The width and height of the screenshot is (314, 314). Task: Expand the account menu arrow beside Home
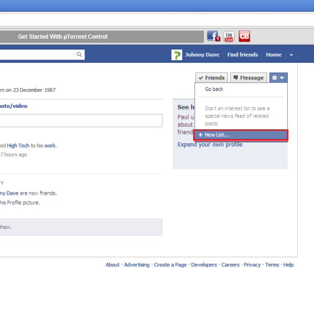click(x=291, y=55)
